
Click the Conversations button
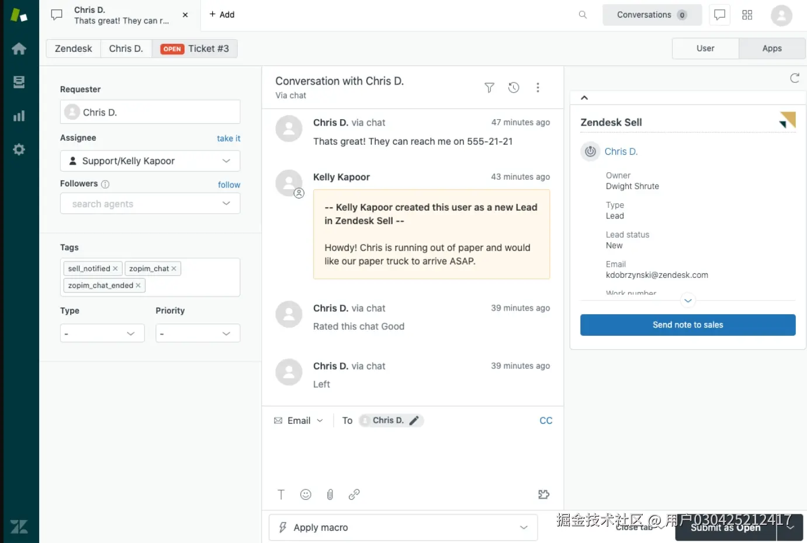[x=652, y=15]
